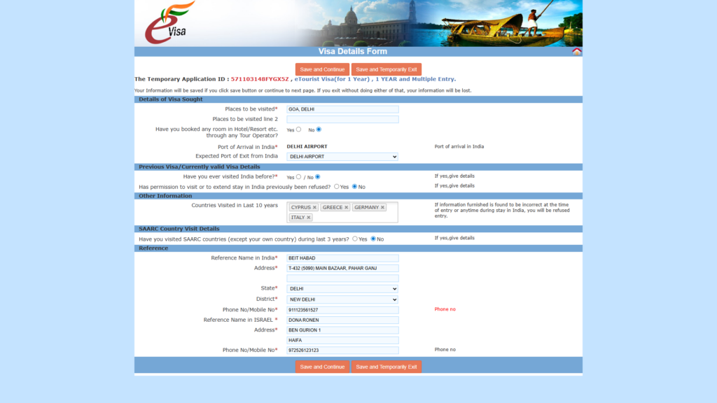Remove CYPRUS from countries visited
The height and width of the screenshot is (403, 717).
tap(314, 208)
